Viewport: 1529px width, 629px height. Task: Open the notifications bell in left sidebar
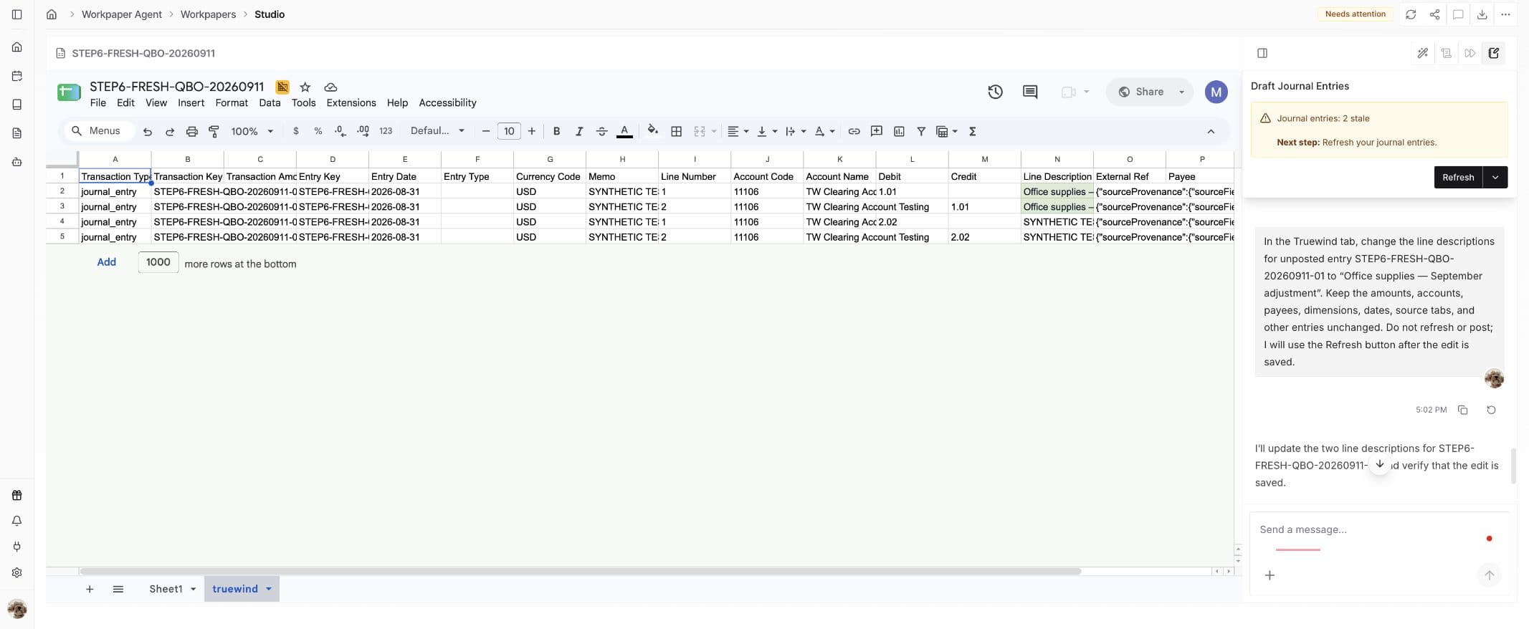[x=17, y=521]
